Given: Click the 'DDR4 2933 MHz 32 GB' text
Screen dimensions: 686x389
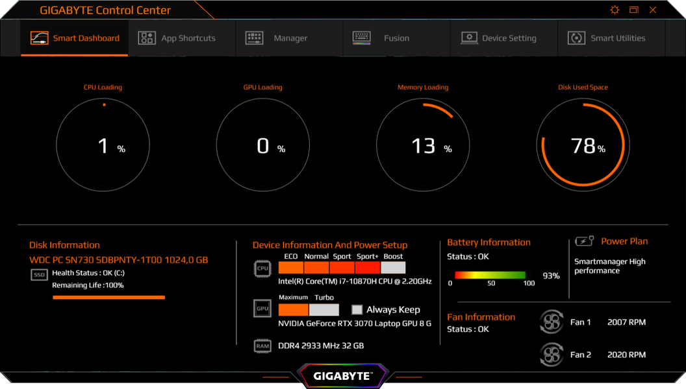Looking at the screenshot, I should point(321,346).
